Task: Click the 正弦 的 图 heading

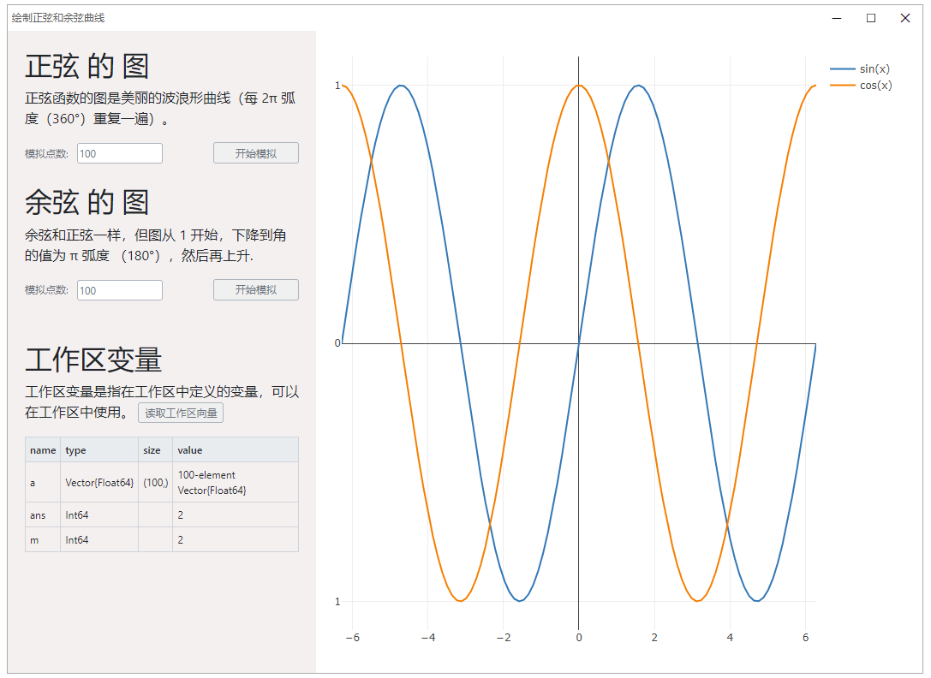Action: pyautogui.click(x=87, y=66)
